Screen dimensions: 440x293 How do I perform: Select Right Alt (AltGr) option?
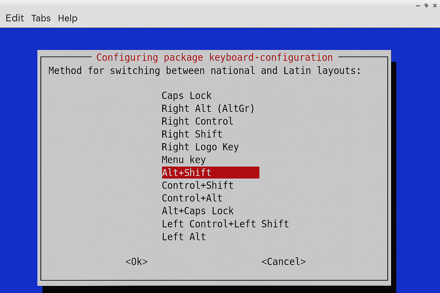207,108
